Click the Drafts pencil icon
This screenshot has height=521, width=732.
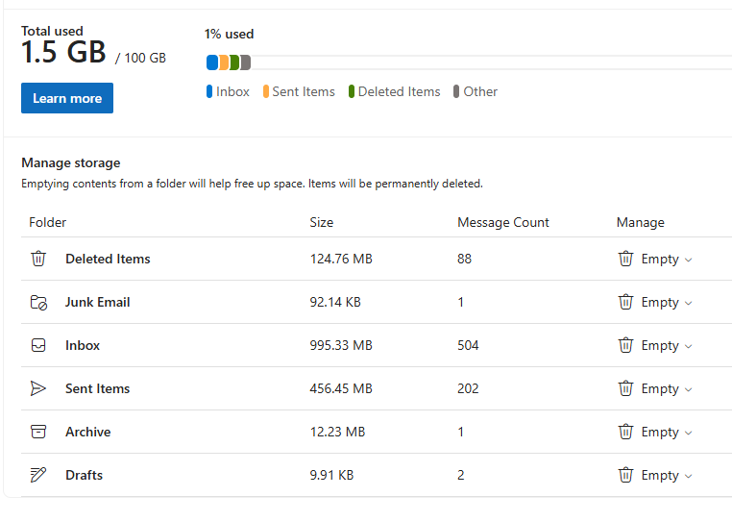pos(38,475)
